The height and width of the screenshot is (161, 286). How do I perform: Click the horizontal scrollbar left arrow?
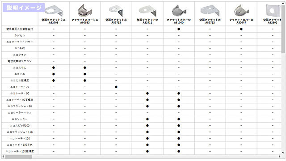(x=3, y=157)
